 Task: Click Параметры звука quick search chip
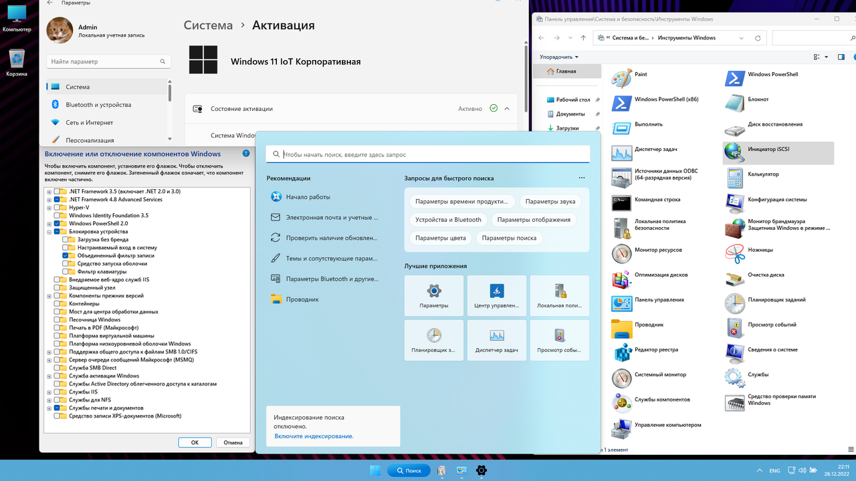click(x=550, y=201)
